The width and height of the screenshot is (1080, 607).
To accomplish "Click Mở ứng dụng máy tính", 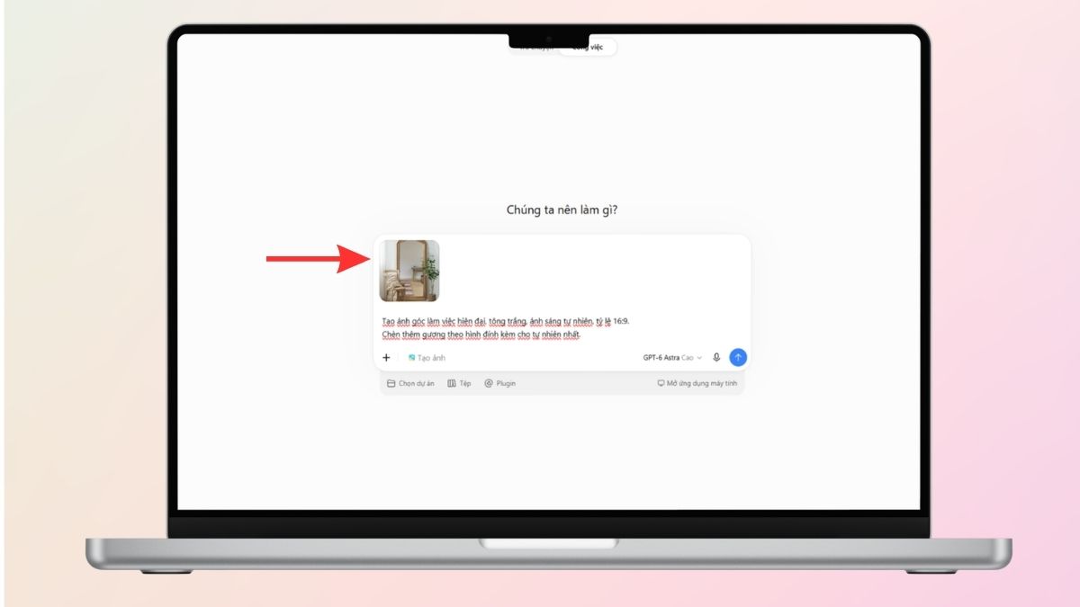I will coord(697,383).
